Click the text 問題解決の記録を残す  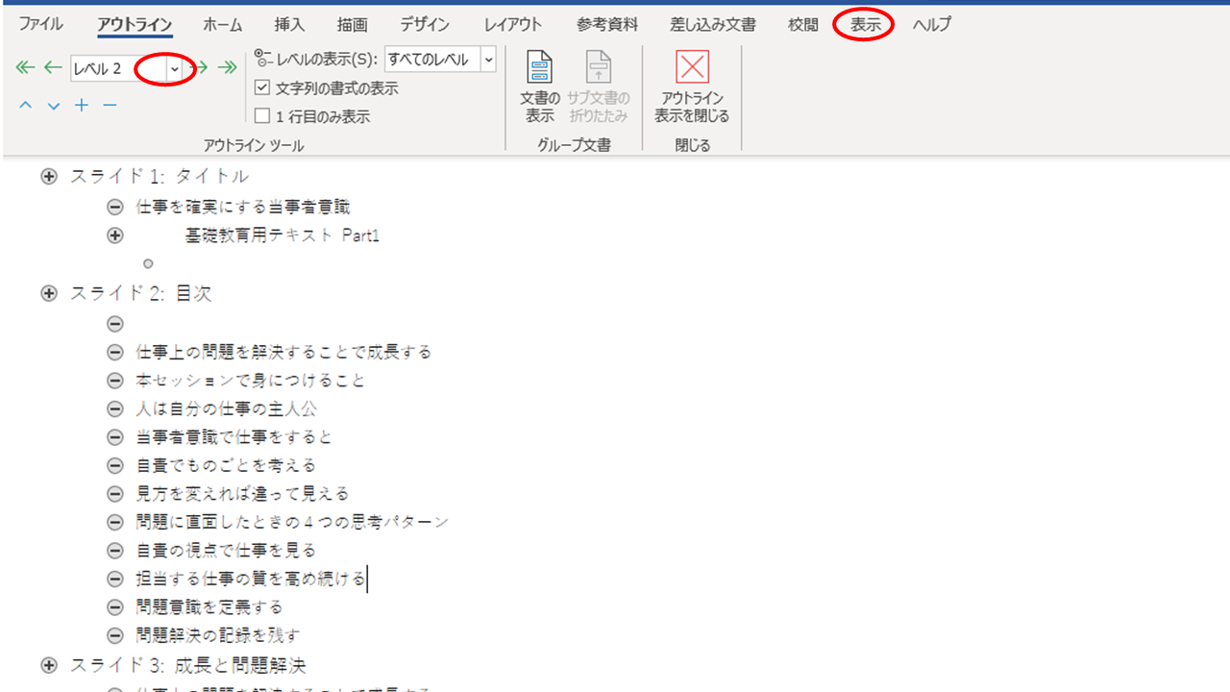point(218,635)
